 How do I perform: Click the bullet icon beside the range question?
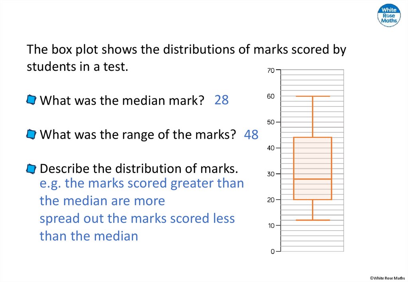pyautogui.click(x=31, y=135)
